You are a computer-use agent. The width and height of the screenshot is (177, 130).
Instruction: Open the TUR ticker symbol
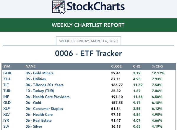(x=7, y=91)
